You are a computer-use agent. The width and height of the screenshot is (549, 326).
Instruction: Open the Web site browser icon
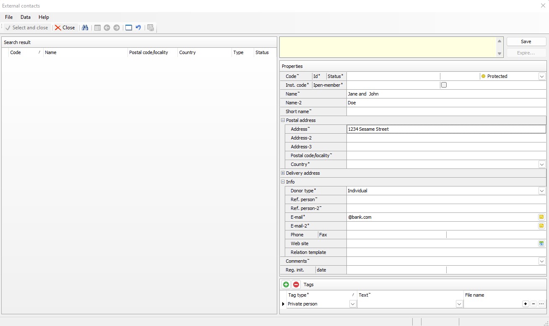tap(541, 243)
